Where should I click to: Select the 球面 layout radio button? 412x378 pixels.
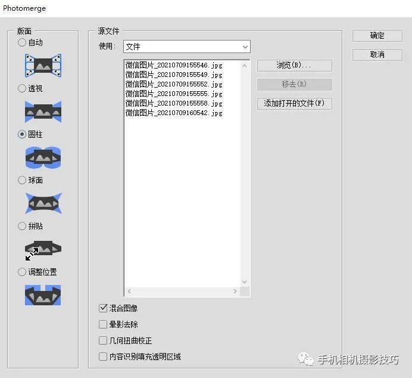click(22, 180)
